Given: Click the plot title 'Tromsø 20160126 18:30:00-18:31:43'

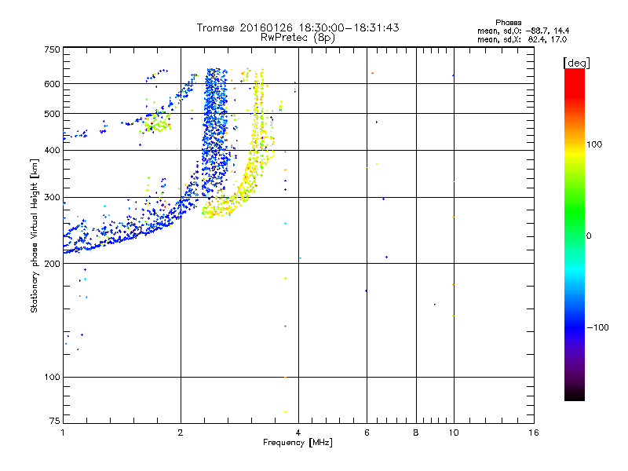Looking at the screenshot, I should (298, 27).
